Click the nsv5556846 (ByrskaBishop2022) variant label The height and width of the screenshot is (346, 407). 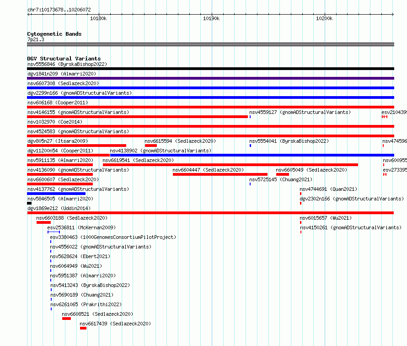(x=67, y=64)
